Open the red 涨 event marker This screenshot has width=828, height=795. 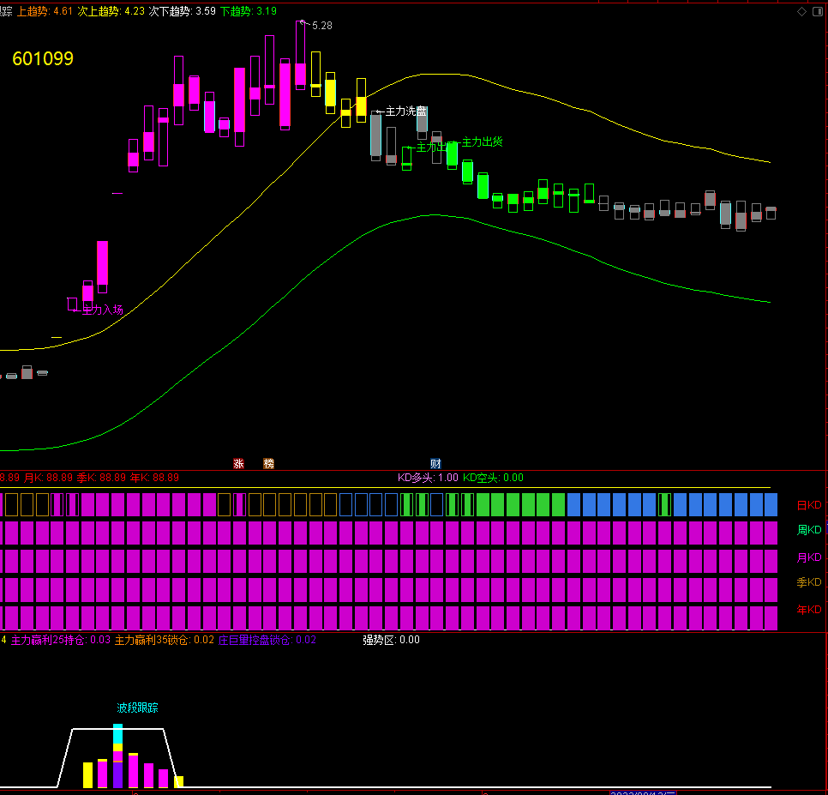238,464
